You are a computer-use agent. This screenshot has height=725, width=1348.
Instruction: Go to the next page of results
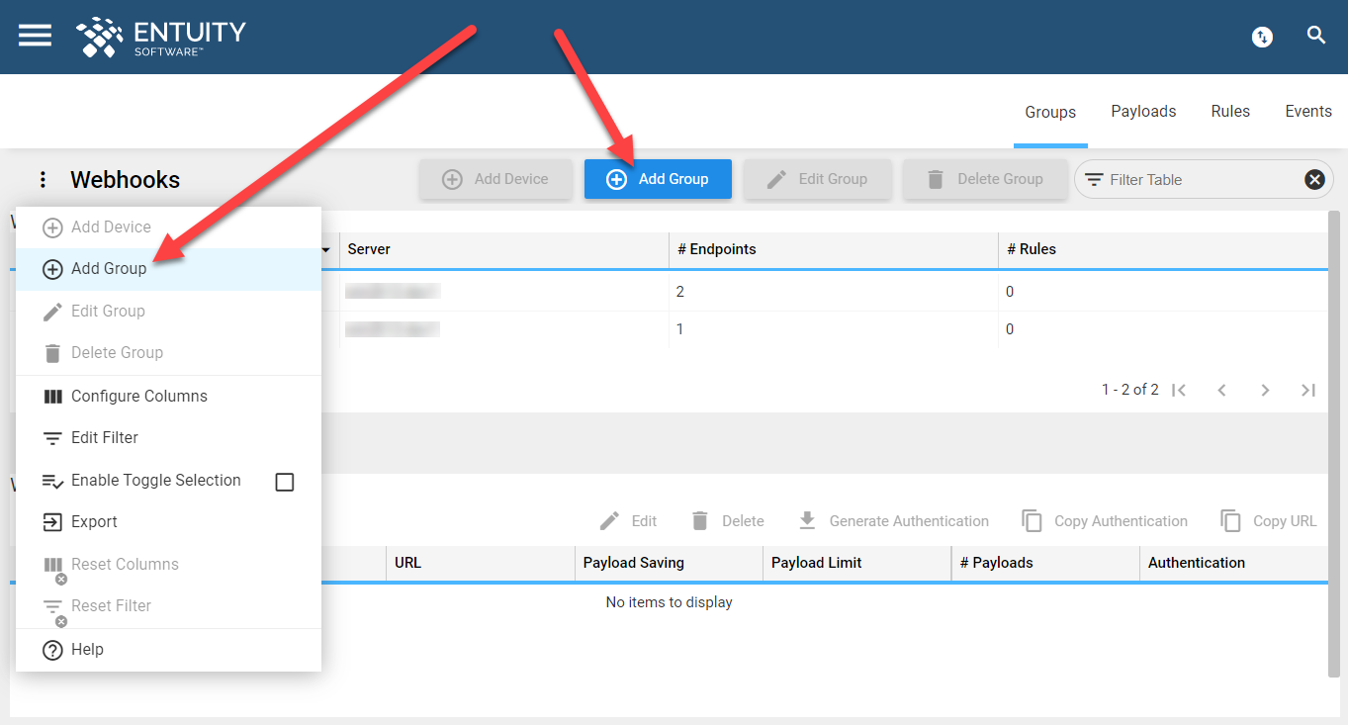pos(1265,390)
